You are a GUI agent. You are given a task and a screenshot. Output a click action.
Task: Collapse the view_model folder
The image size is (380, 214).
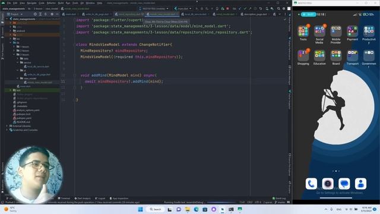(18, 78)
